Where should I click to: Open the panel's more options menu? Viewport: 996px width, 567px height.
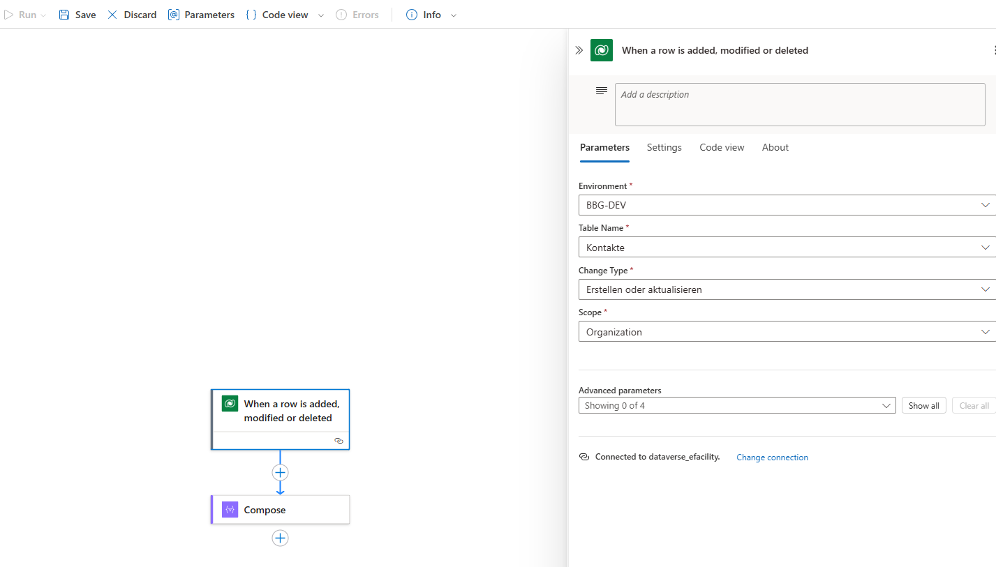994,50
